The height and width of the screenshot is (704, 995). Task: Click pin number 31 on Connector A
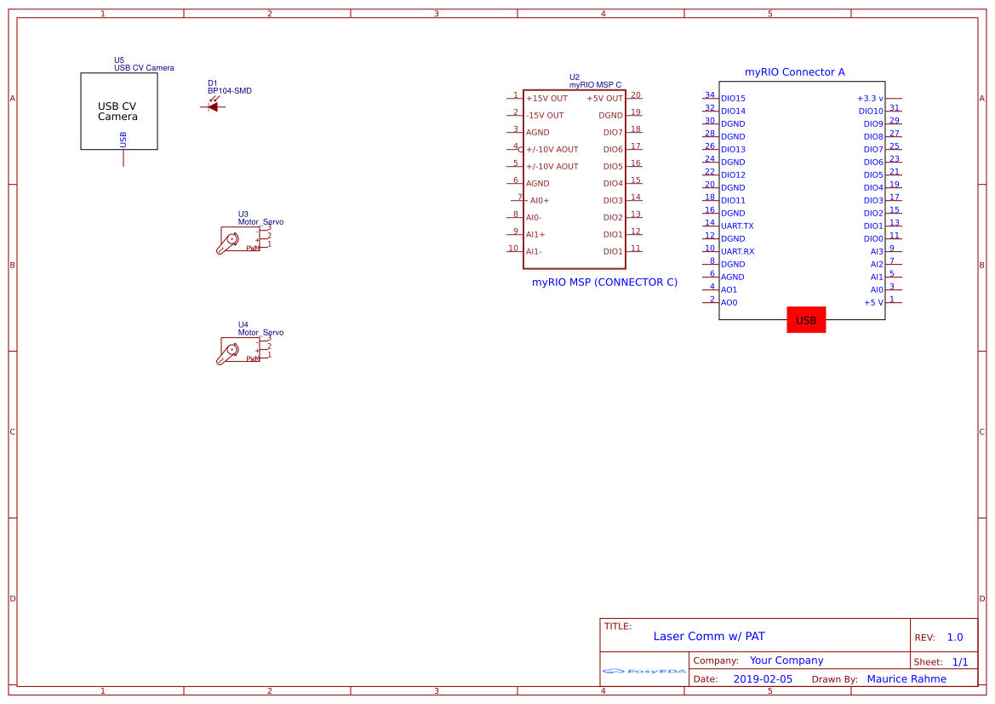click(894, 108)
